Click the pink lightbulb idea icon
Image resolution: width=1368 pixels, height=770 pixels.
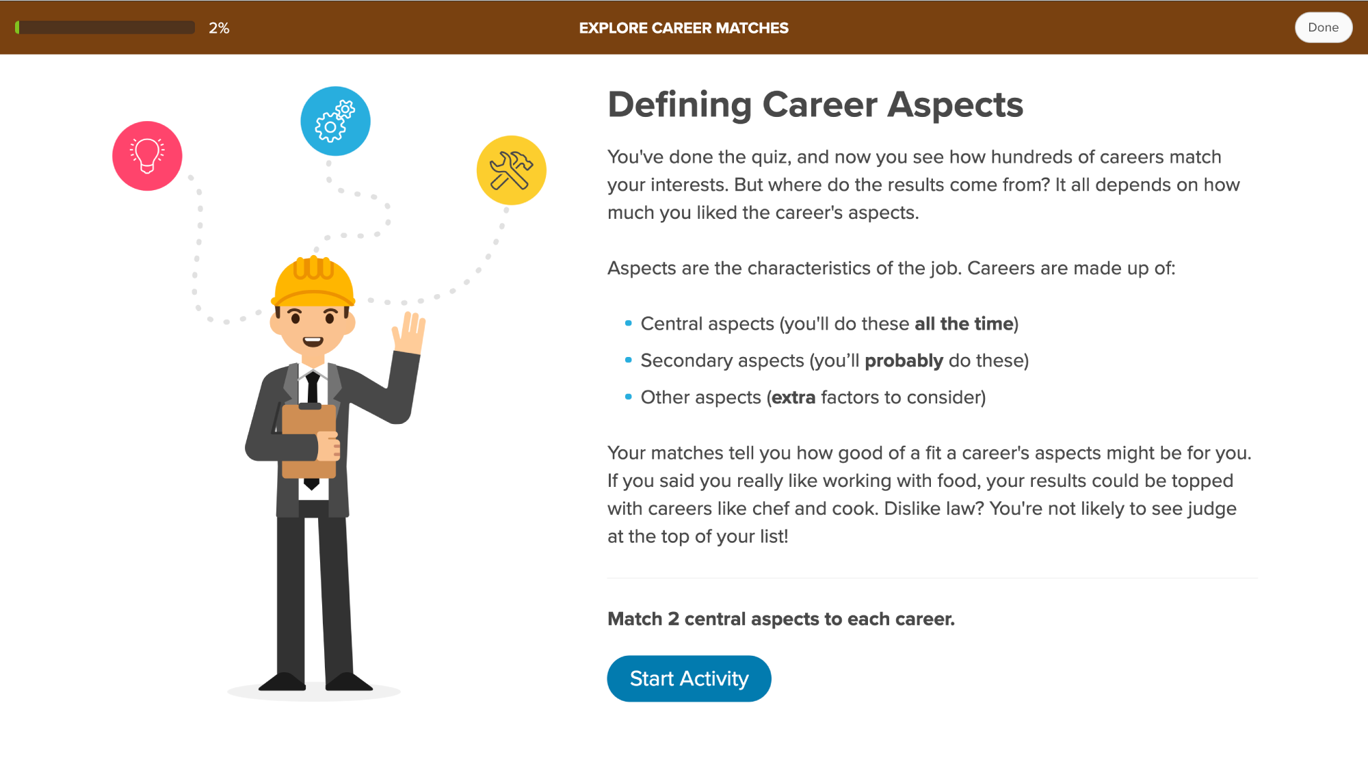point(147,156)
